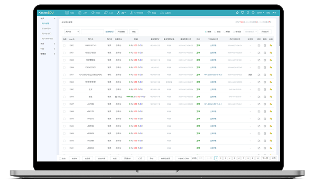Viewport: 319px width, 183px height.
Task: Click the search keyword input field
Action: pos(92,31)
